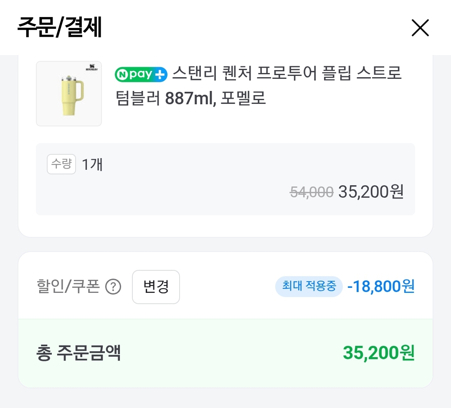451x408 pixels.
Task: Close the 주문/결제 checkout page
Action: (x=420, y=28)
